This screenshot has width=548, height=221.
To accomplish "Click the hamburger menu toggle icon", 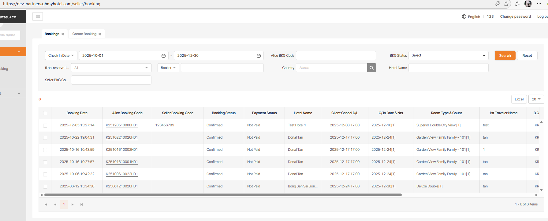I will pyautogui.click(x=38, y=16).
